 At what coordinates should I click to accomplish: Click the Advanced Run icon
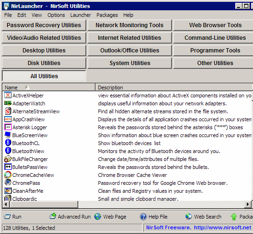click(x=52, y=216)
